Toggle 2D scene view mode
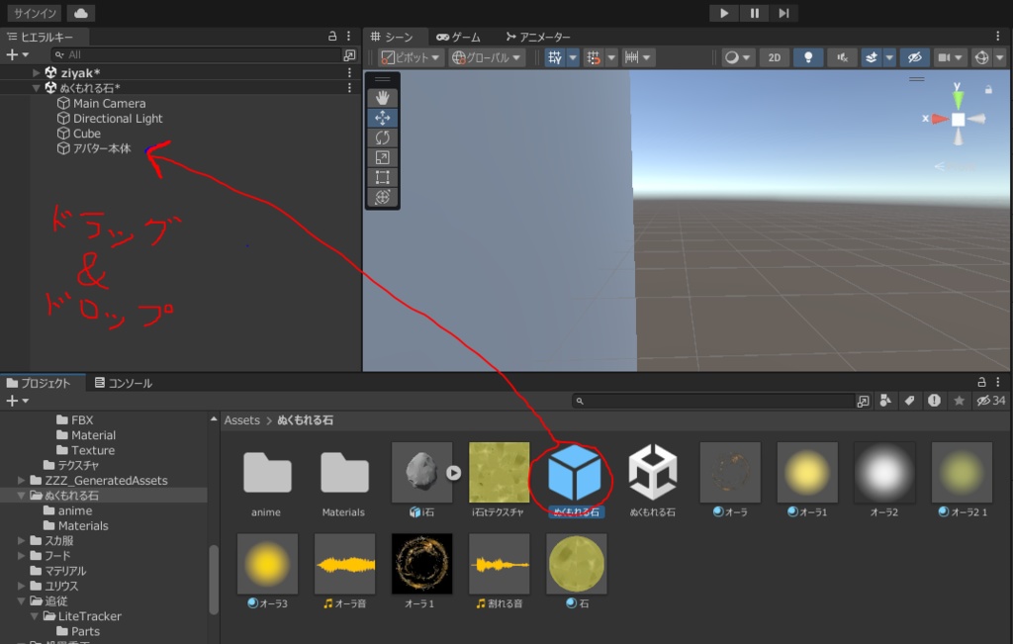Screen dimensions: 1013x644 pos(774,57)
